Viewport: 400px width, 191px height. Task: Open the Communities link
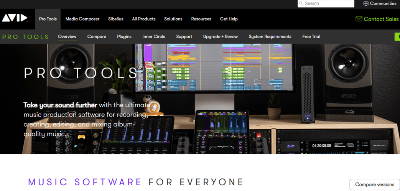(380, 3)
